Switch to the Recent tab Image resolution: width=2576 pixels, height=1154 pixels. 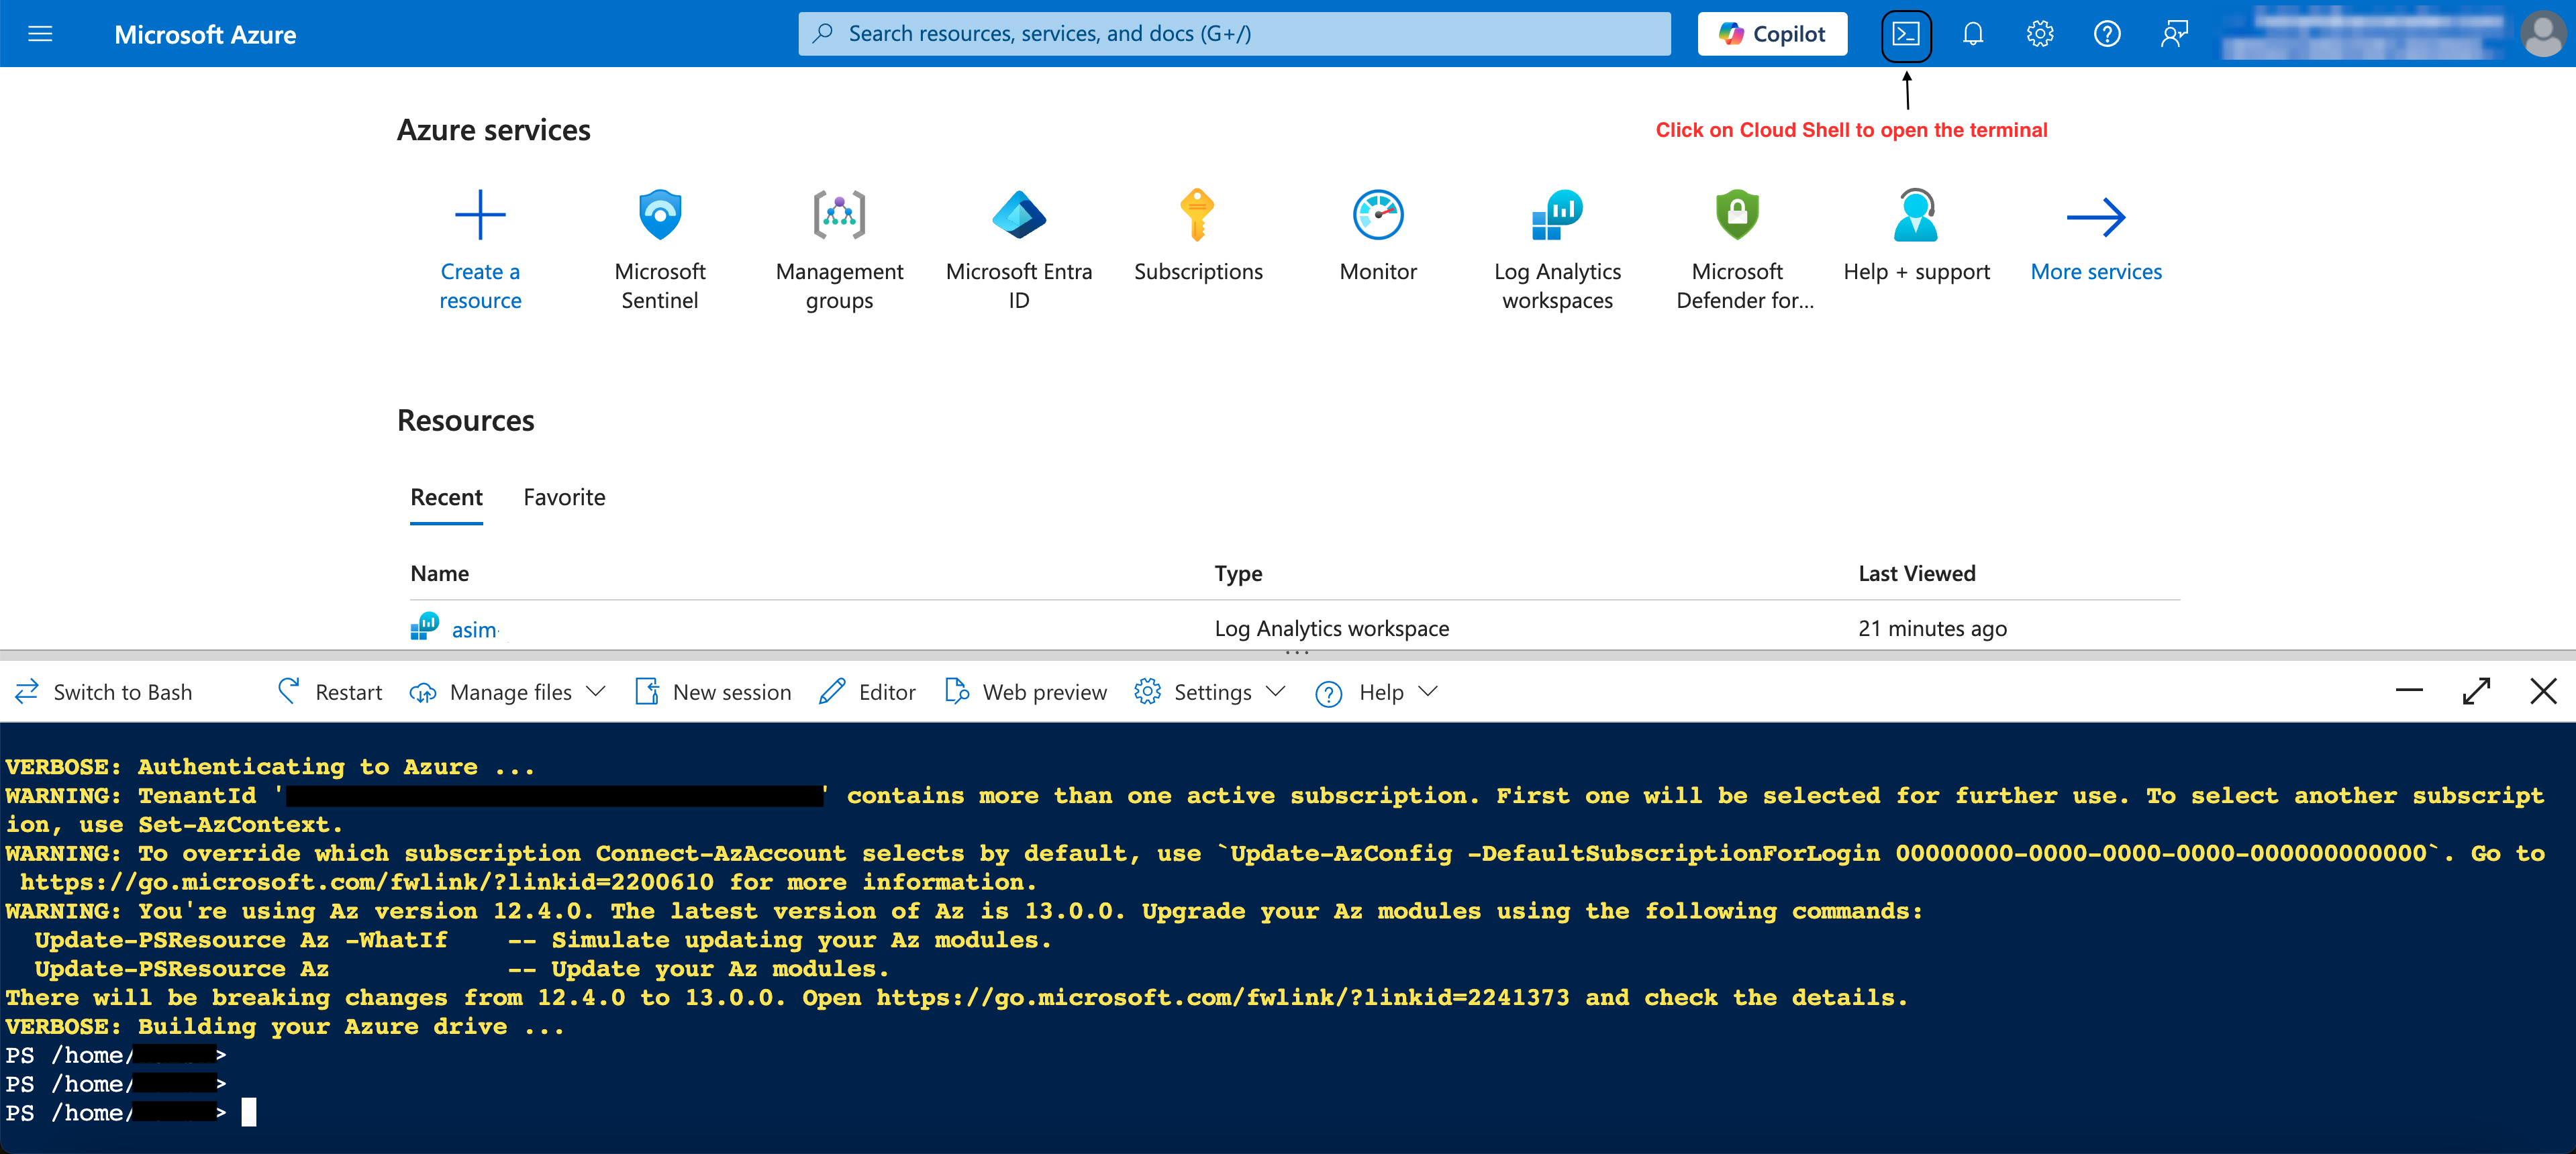click(446, 497)
